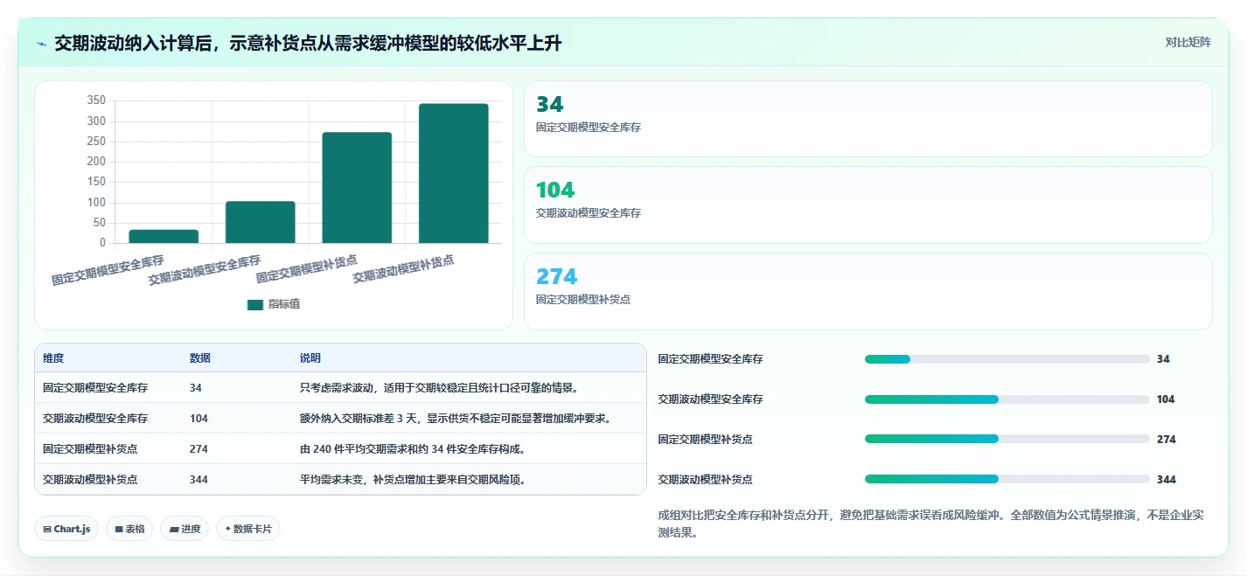The width and height of the screenshot is (1247, 576).
Task: Click progress bar for 固定交期模型补货点
Action: pyautogui.click(x=1007, y=439)
